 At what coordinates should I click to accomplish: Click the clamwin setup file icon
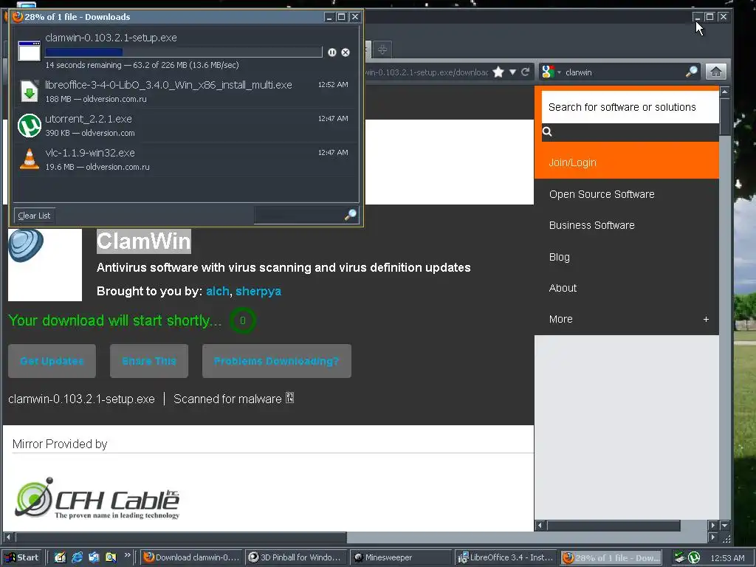(30, 51)
